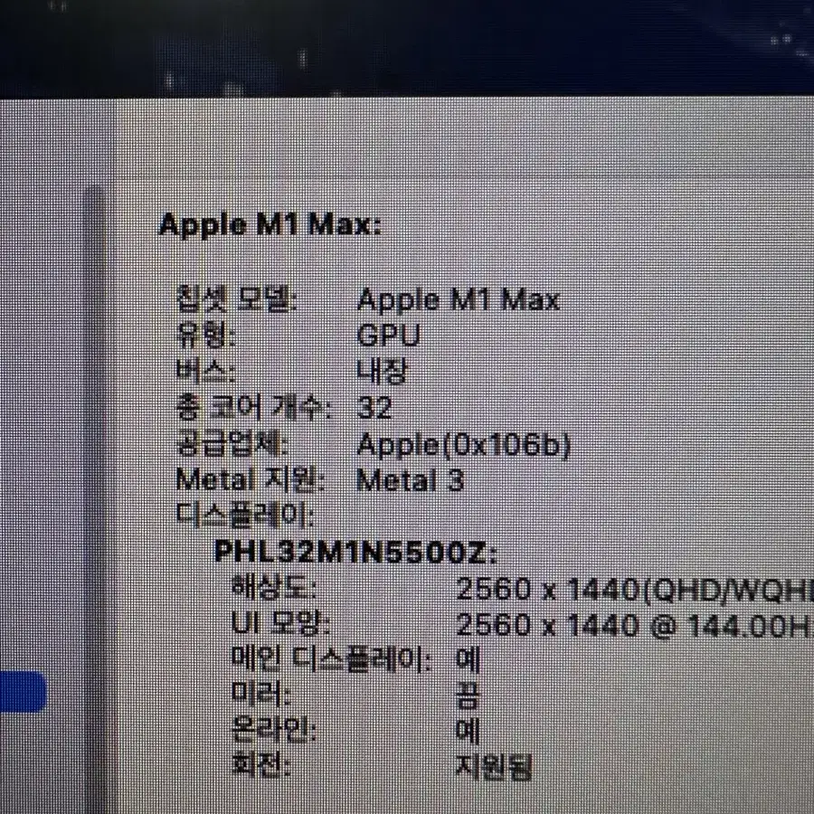The image size is (814, 814).
Task: Click the "PHL32M1N5500Z:" display heading
Action: click(355, 552)
